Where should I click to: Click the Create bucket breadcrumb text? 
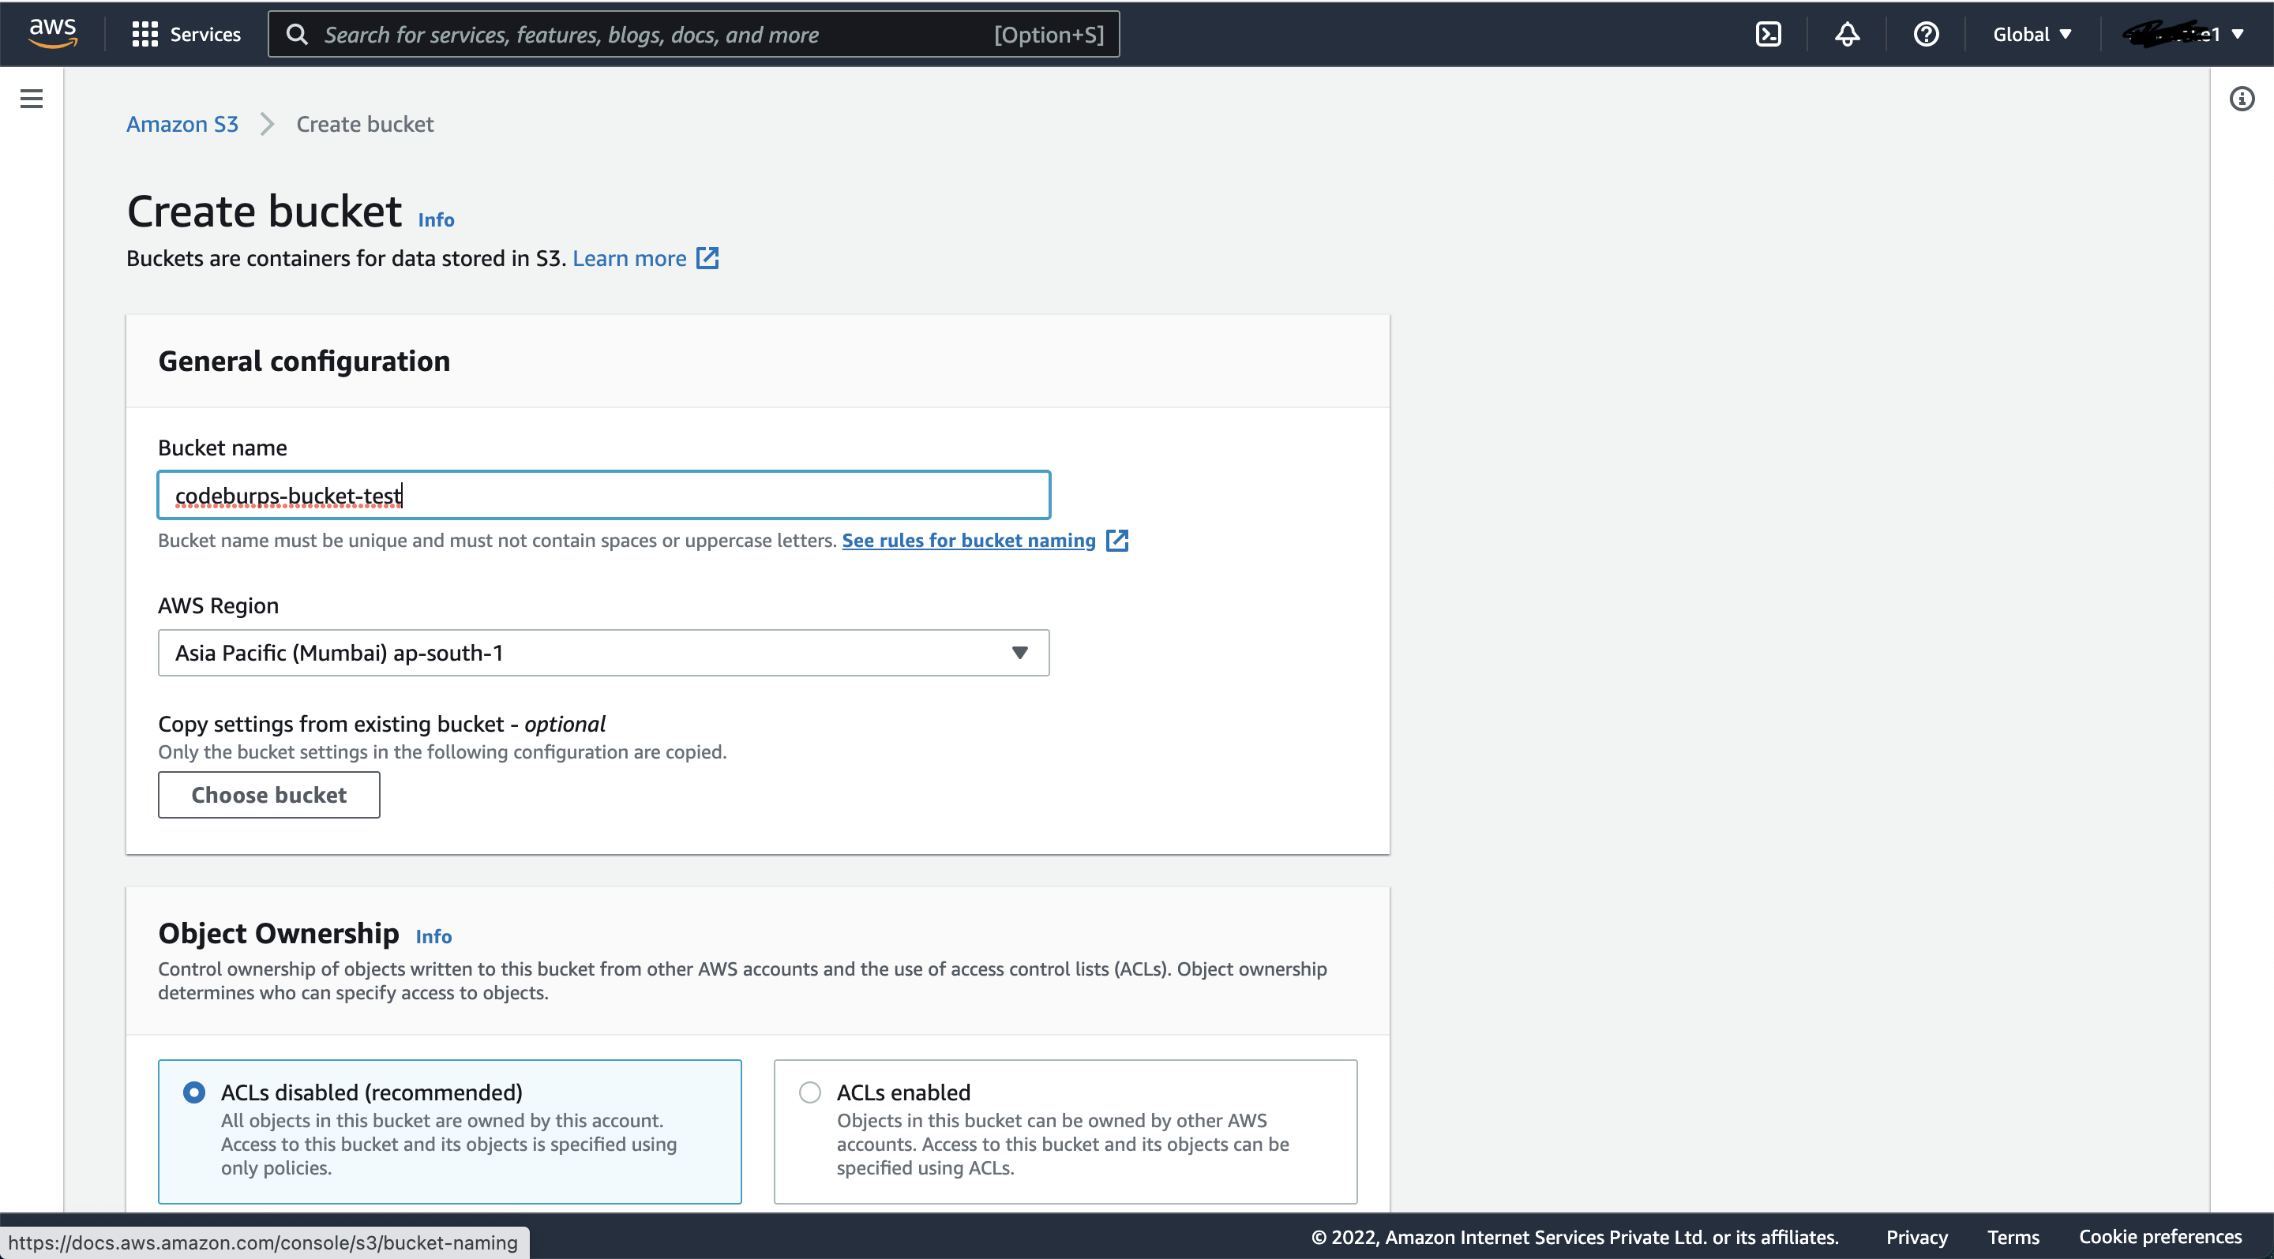tap(365, 125)
